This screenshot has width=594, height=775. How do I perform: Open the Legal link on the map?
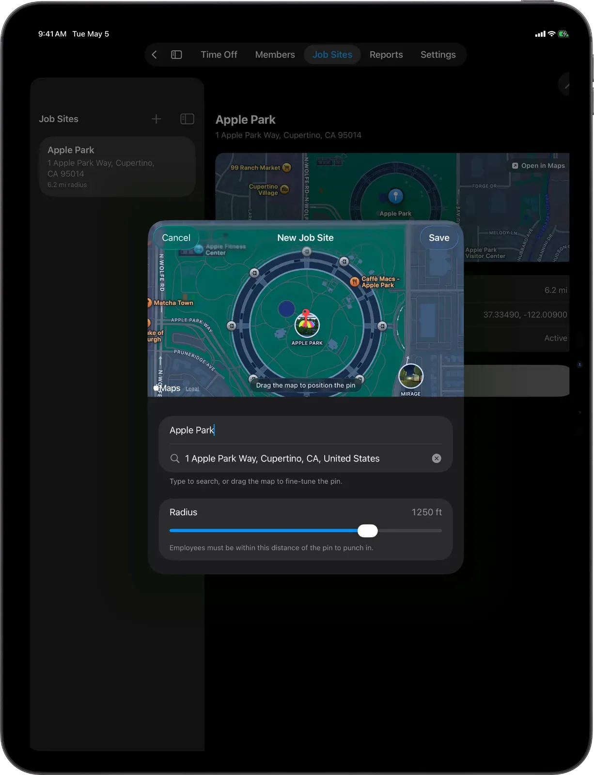click(x=192, y=389)
